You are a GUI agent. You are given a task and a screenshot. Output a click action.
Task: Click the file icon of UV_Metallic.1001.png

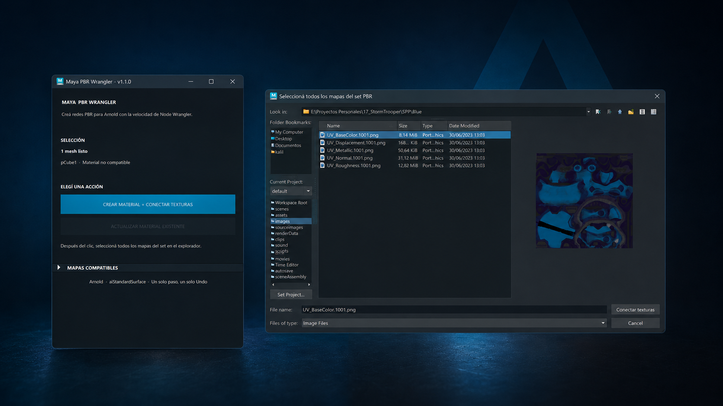pos(322,151)
